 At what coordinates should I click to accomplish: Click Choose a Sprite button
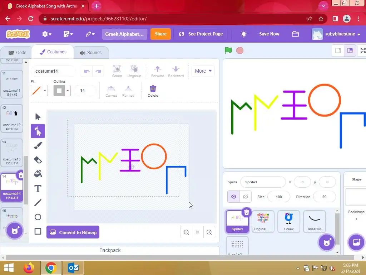tap(327, 242)
